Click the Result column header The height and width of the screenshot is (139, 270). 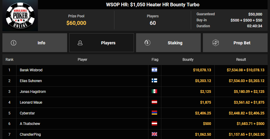(x=241, y=60)
